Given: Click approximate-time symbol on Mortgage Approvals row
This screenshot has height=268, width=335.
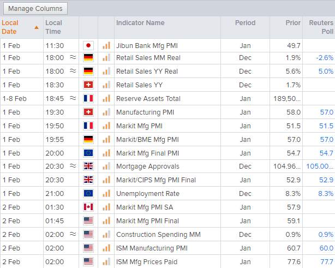Looking at the screenshot, I should (73, 166).
